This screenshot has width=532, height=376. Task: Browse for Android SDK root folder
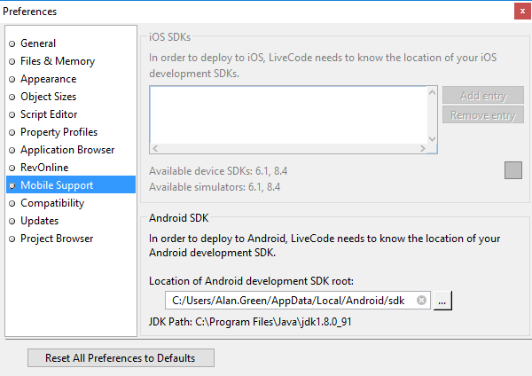point(443,301)
